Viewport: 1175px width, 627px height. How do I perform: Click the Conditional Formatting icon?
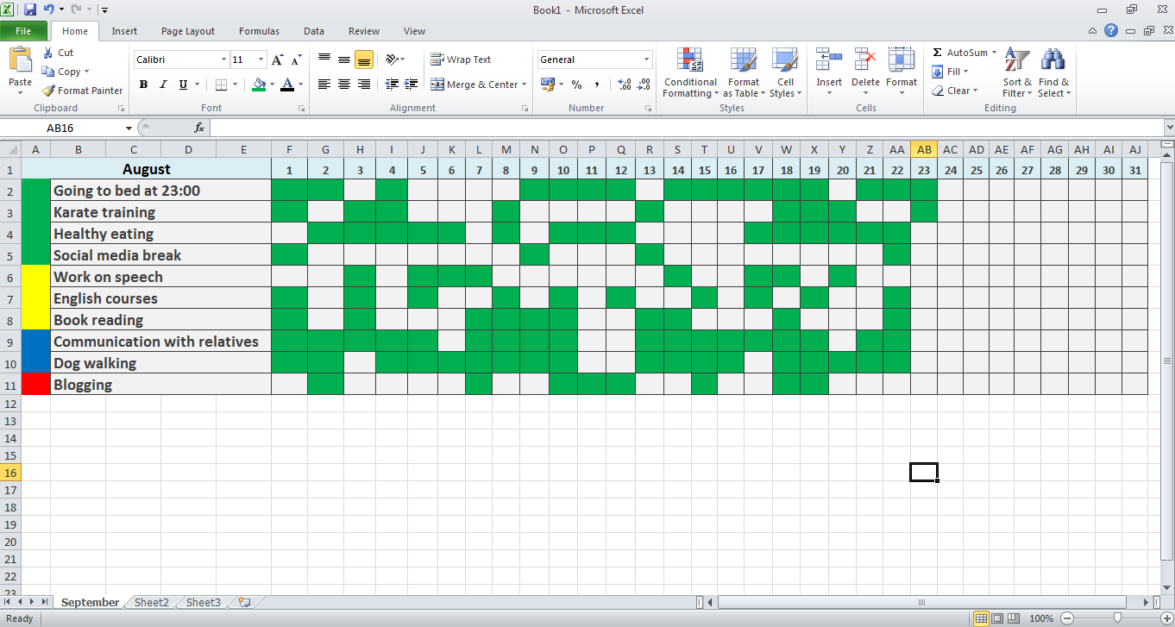point(689,60)
